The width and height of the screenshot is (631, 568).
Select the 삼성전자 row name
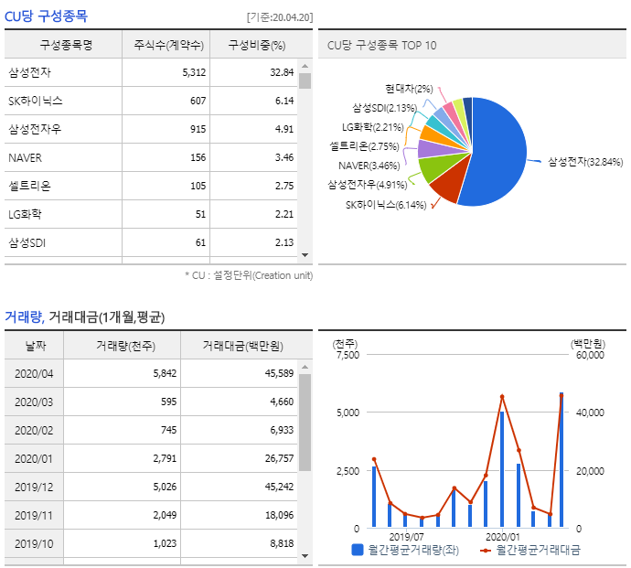pos(30,72)
